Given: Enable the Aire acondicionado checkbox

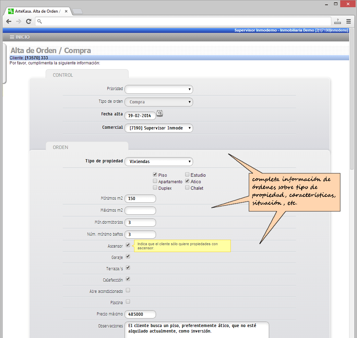Looking at the screenshot, I should 128,290.
